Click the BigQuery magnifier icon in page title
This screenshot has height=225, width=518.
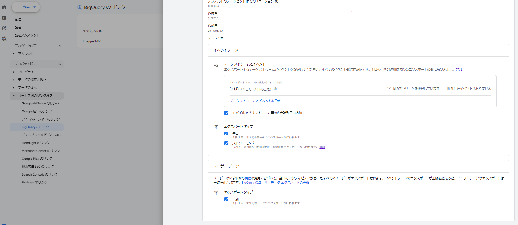[x=80, y=7]
